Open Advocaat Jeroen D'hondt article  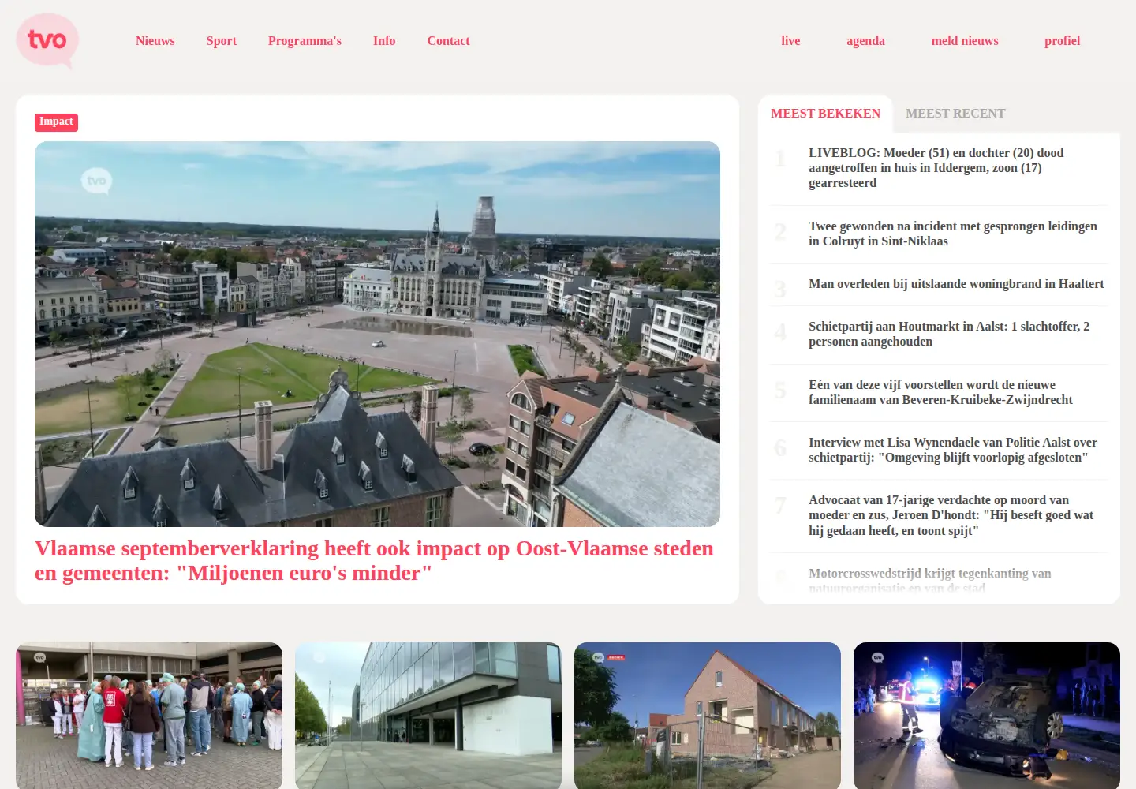pyautogui.click(x=939, y=515)
